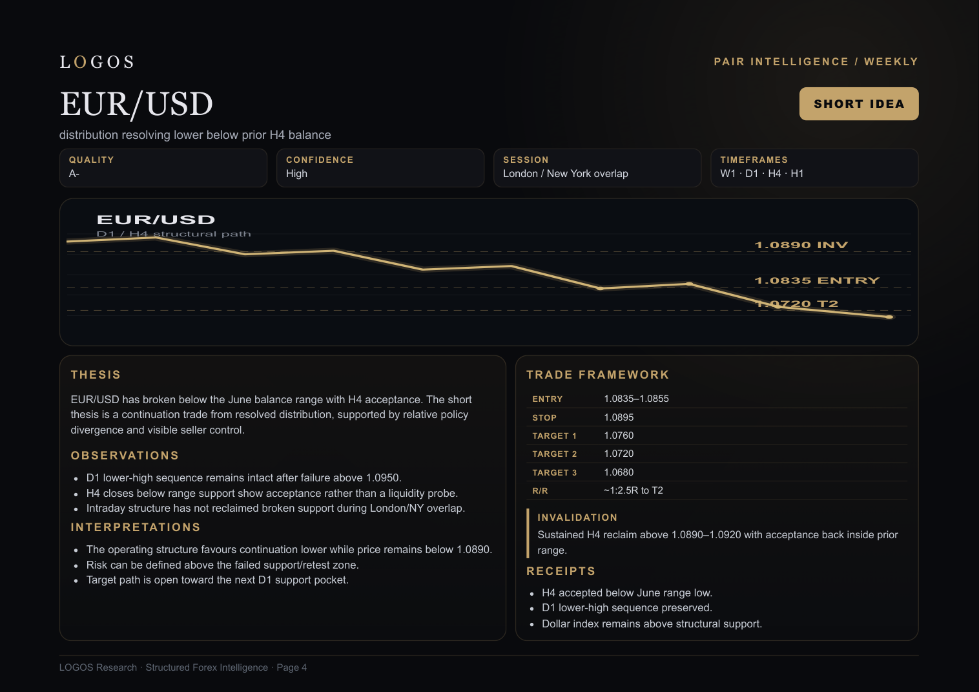The image size is (979, 692).
Task: Click the observation about Intraday structure not reclaimed
Action: point(275,509)
